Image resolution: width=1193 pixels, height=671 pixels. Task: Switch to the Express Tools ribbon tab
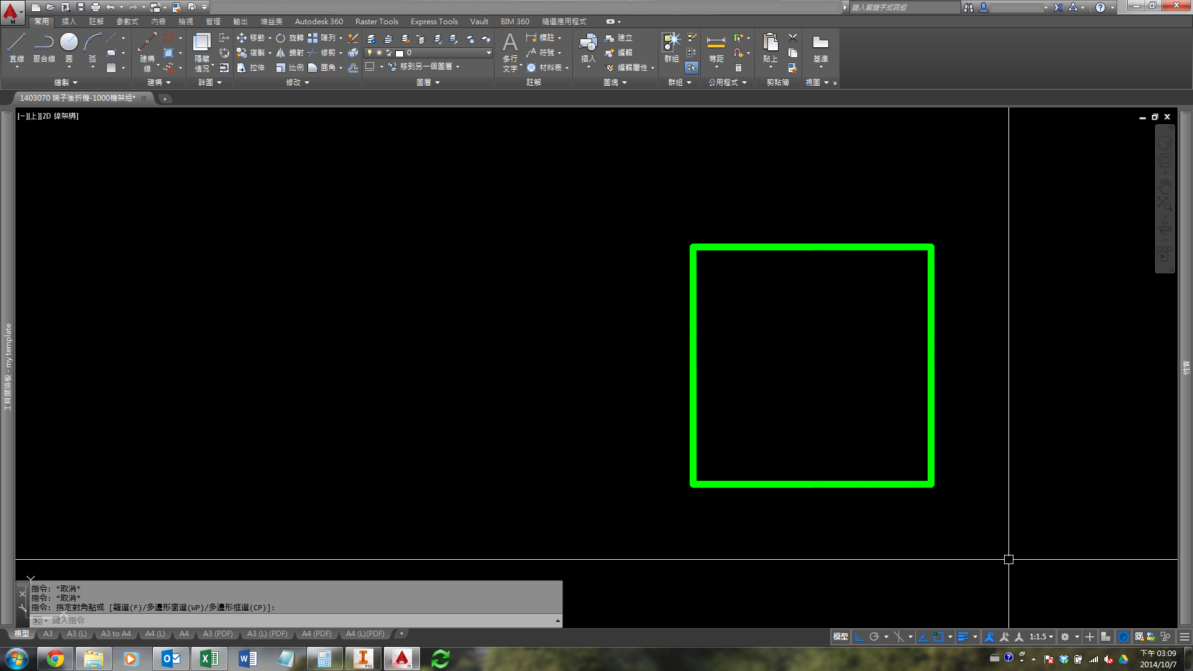434,21
